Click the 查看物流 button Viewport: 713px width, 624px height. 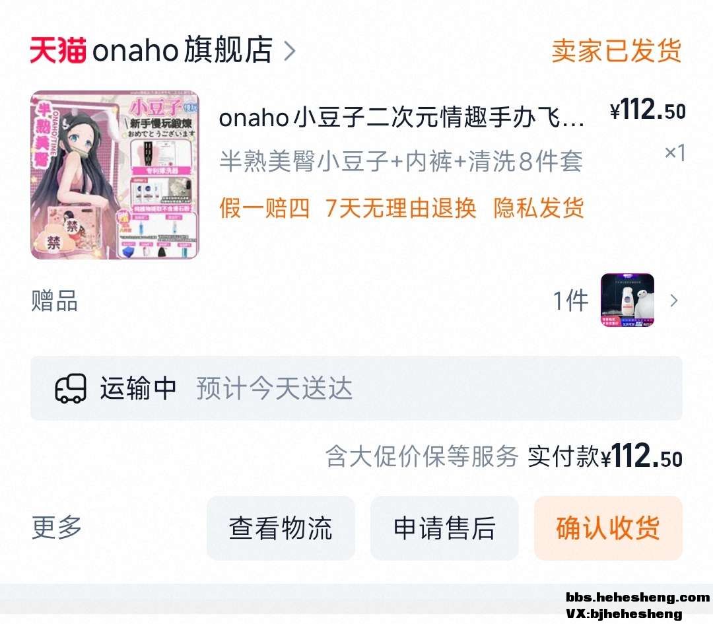pos(281,528)
